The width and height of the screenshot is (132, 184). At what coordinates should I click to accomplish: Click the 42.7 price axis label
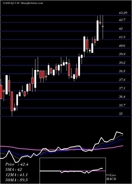pos(122,20)
